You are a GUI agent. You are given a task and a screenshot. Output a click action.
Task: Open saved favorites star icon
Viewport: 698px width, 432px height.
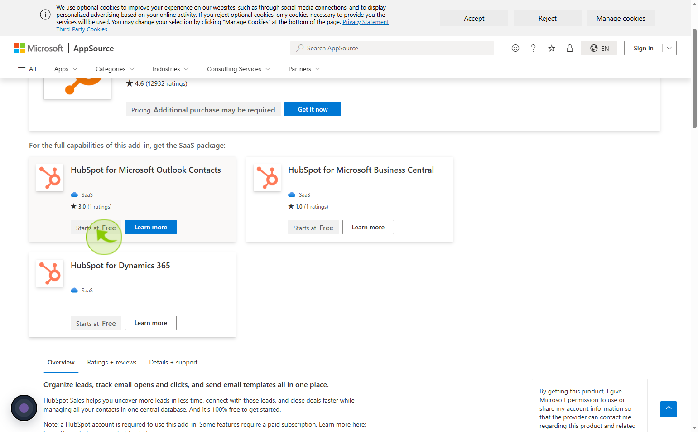(x=551, y=48)
